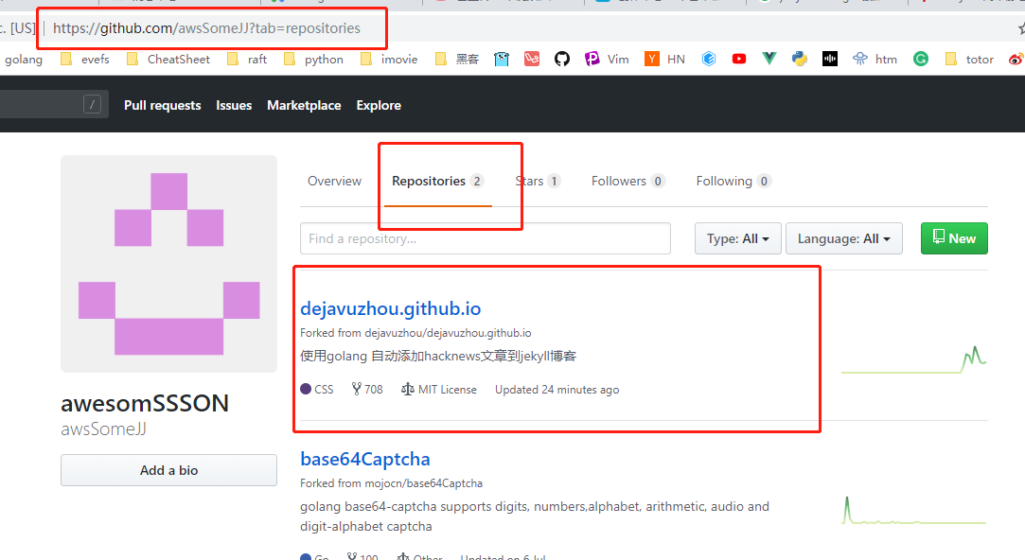Go to Marketplace in the header
Viewport: 1025px width, 560px height.
point(304,105)
